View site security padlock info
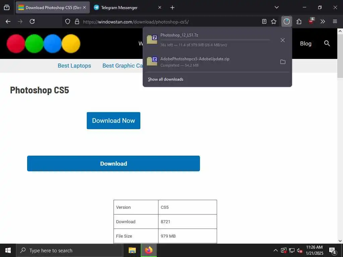The width and height of the screenshot is (343, 257). point(77,21)
